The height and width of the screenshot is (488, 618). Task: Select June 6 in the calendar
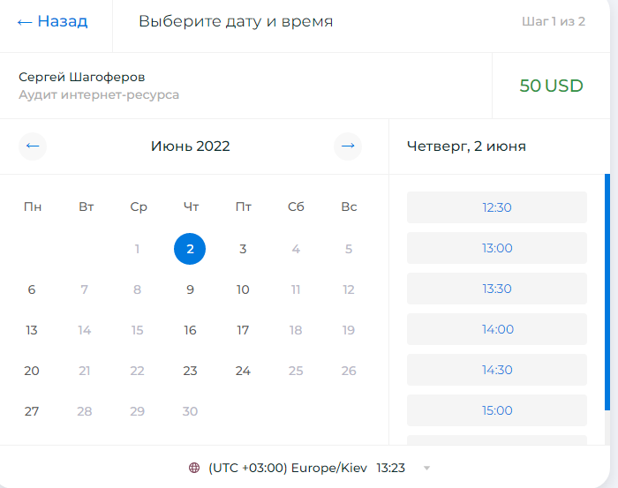(x=32, y=289)
